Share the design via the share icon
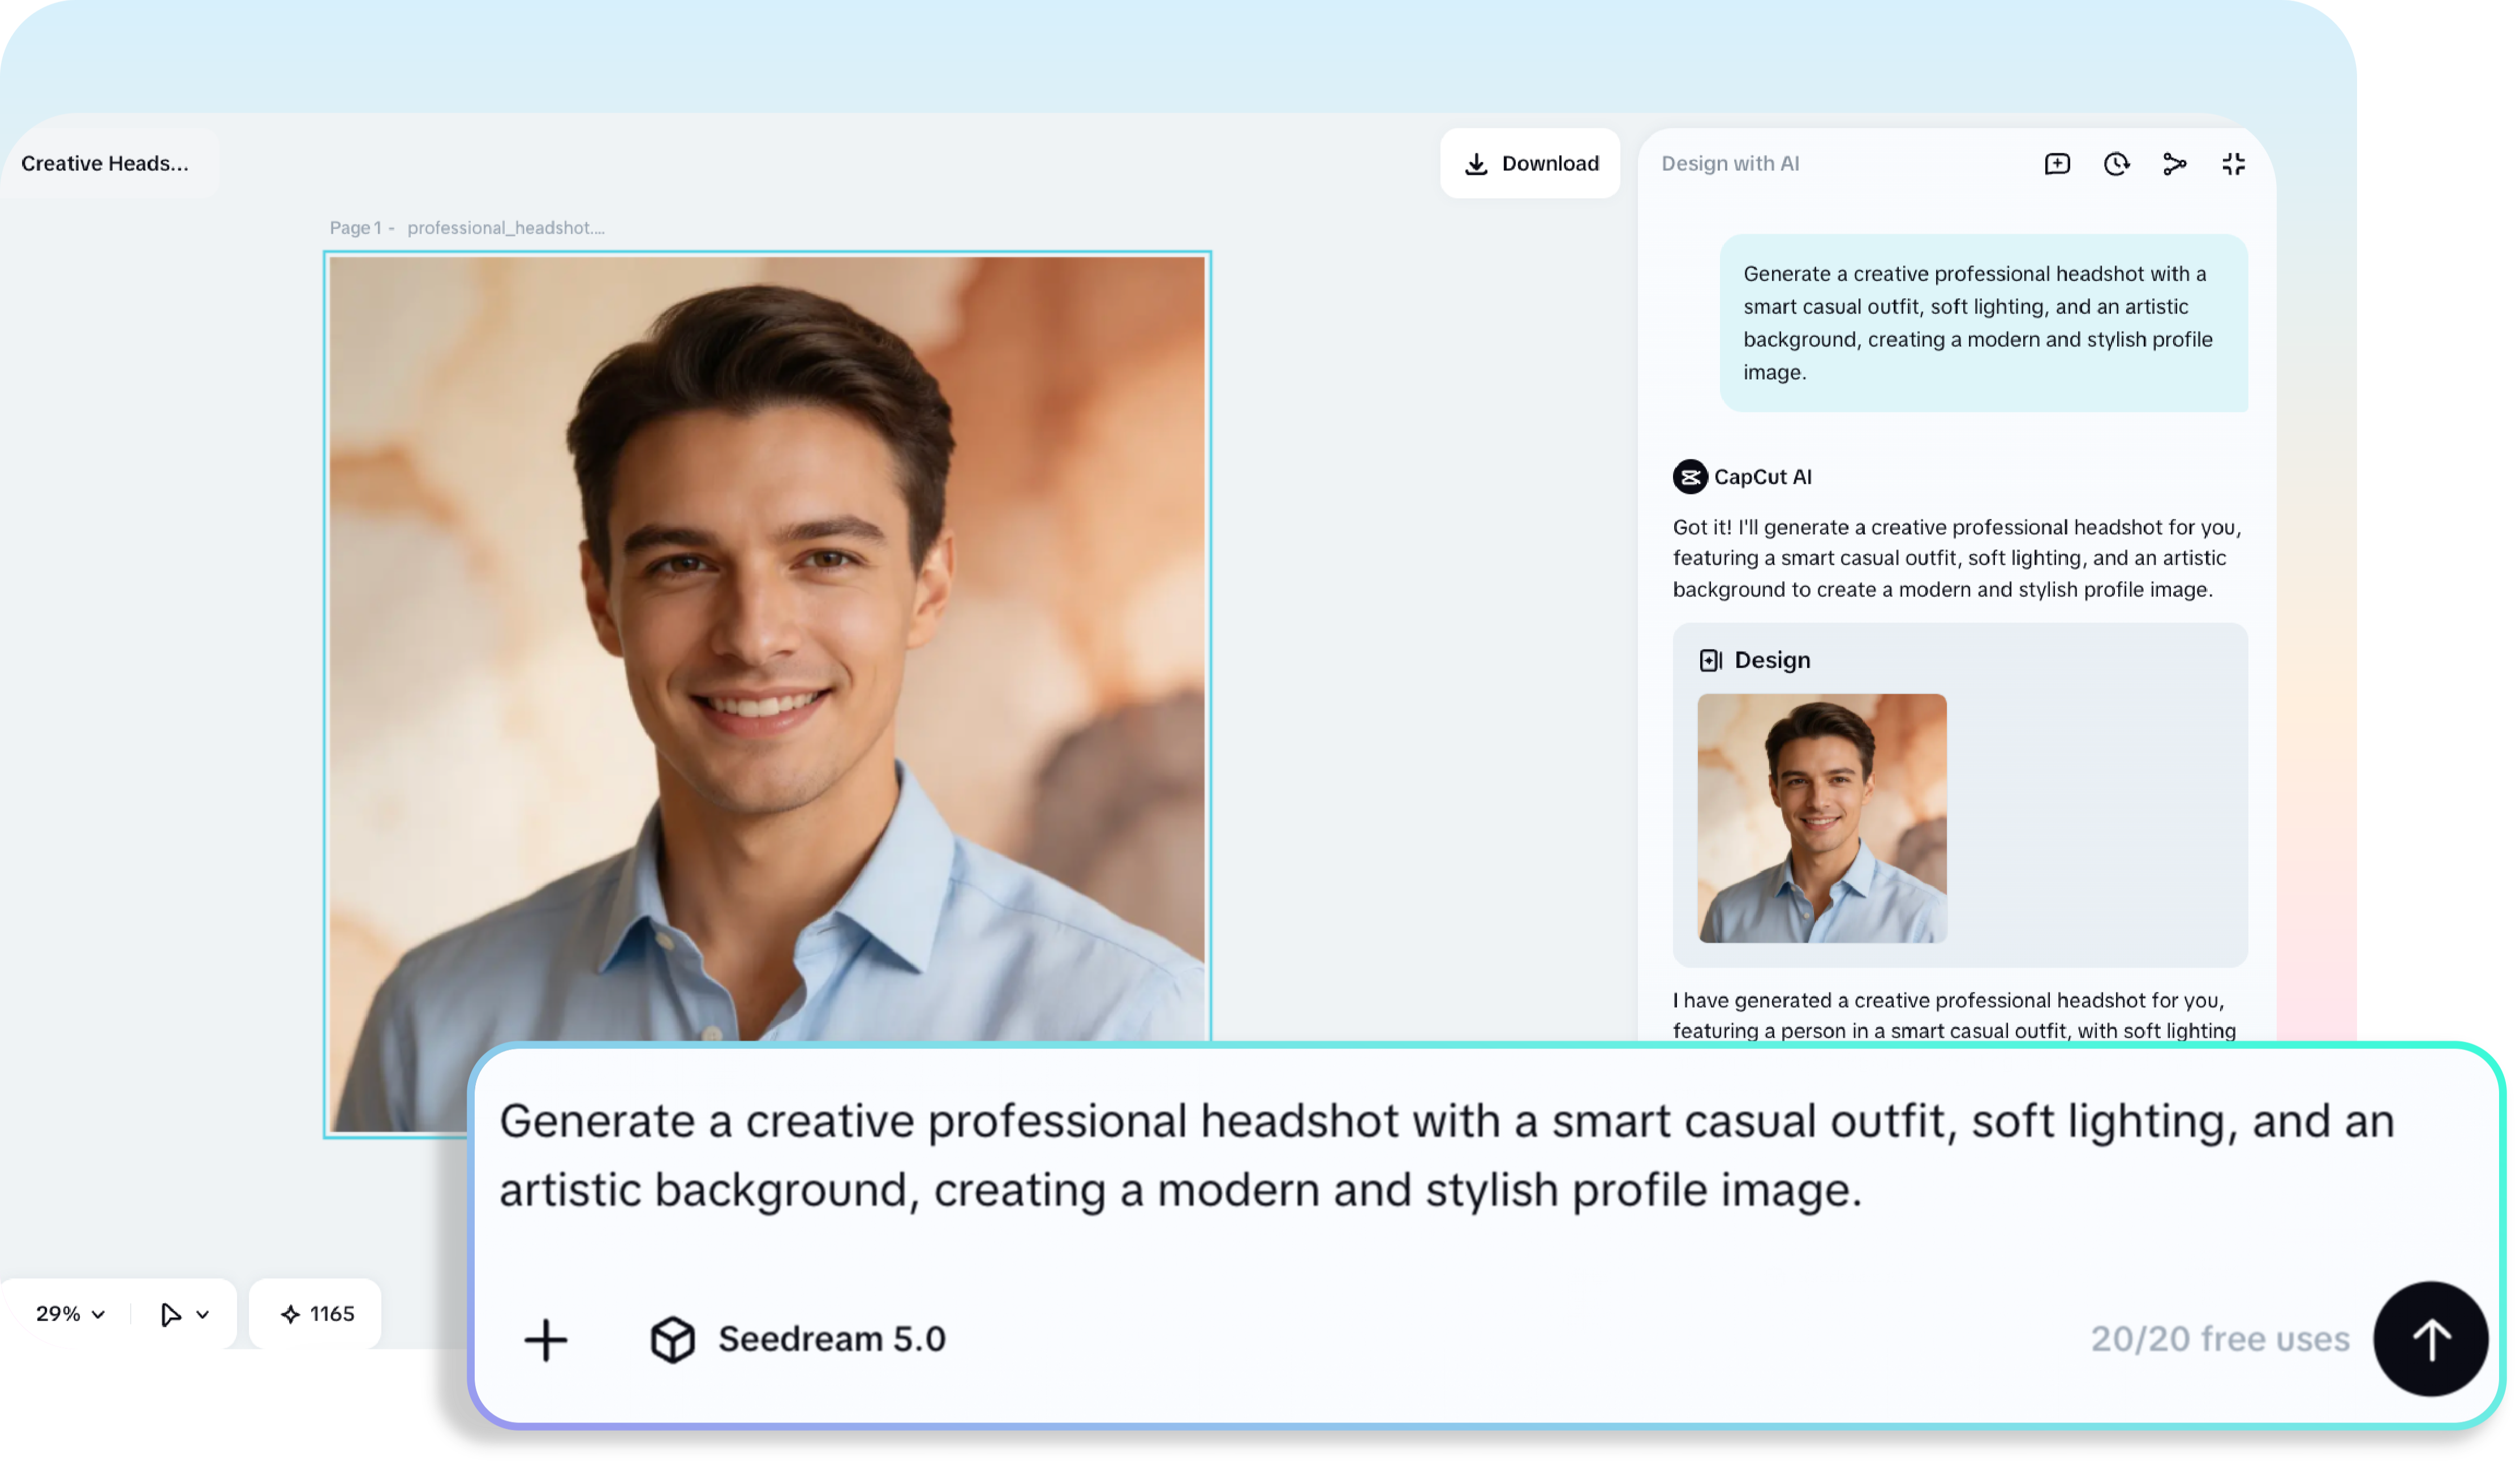 click(x=2175, y=163)
